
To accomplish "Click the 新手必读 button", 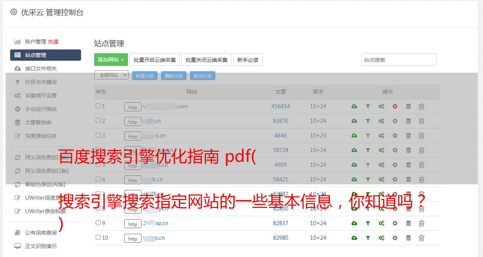I will pyautogui.click(x=248, y=60).
